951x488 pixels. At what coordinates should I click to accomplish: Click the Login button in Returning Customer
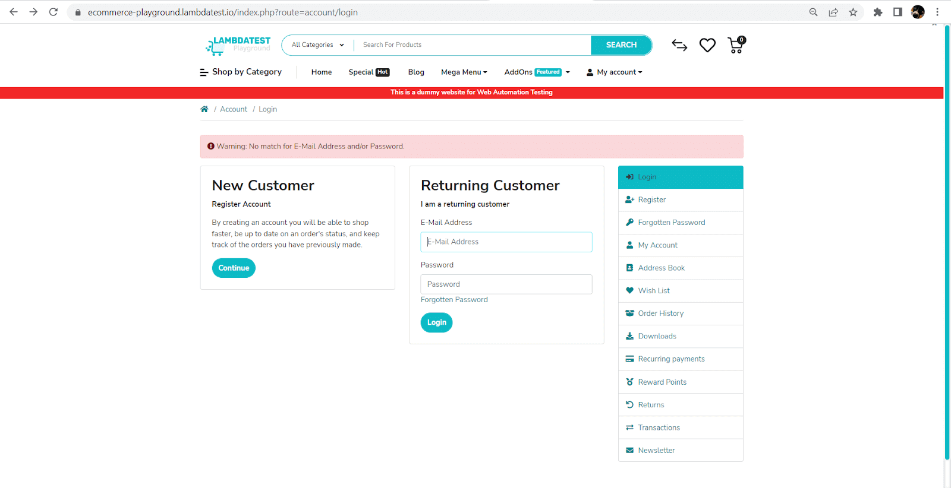(437, 322)
